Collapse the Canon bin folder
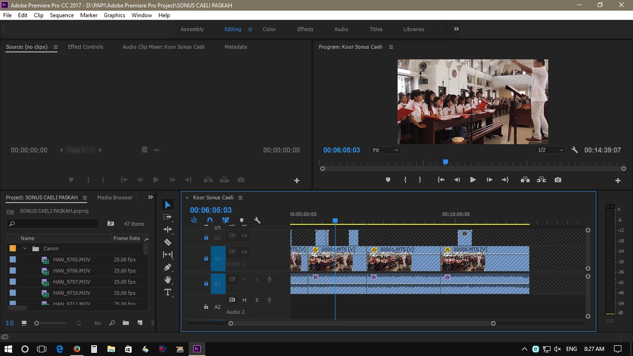The height and width of the screenshot is (356, 633). tap(25, 248)
